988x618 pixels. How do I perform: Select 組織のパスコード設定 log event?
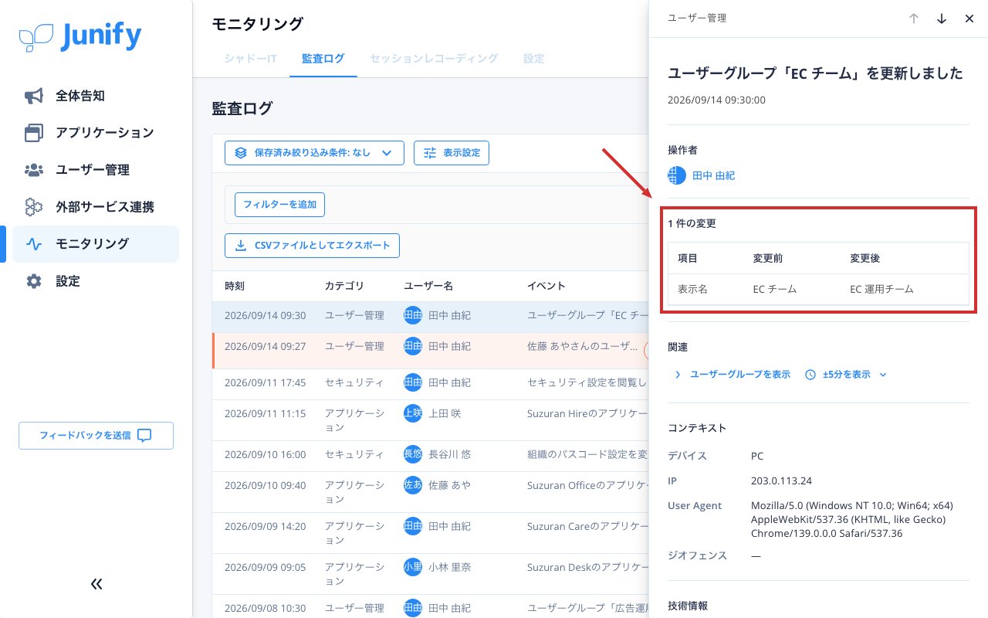(x=431, y=456)
